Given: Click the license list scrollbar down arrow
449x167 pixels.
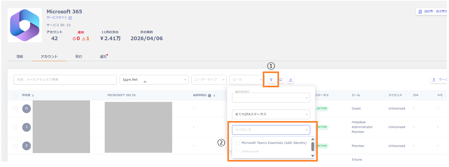Looking at the screenshot, I should pyautogui.click(x=313, y=156).
